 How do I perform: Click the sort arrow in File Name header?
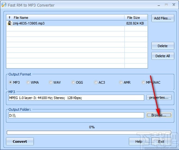[10, 18]
